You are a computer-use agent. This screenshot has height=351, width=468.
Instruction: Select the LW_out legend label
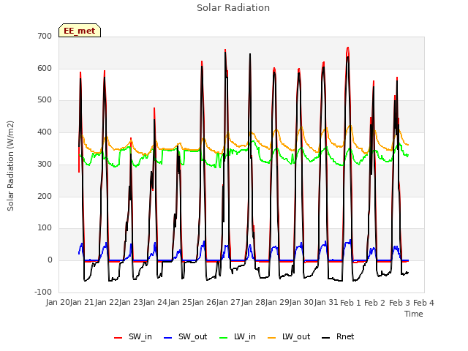pos(296,336)
